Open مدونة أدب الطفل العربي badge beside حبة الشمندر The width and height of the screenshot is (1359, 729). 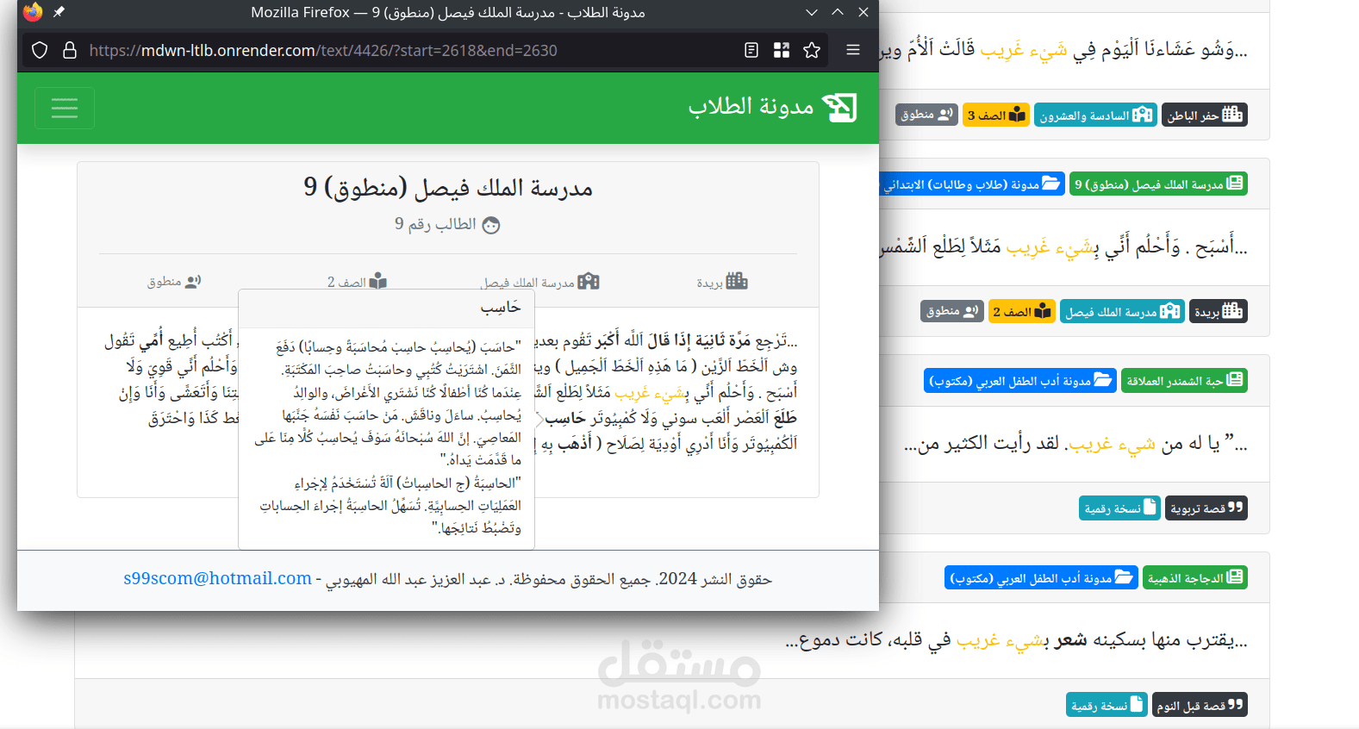[1020, 380]
